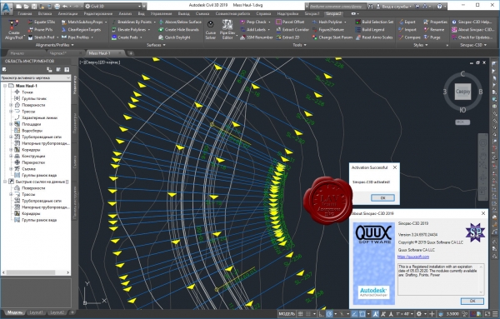Launch the Hash Polyline tool

(x=330, y=22)
